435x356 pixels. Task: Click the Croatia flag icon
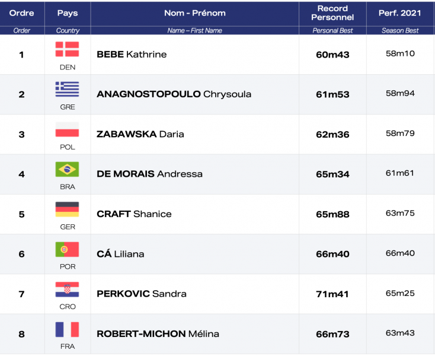(x=67, y=289)
